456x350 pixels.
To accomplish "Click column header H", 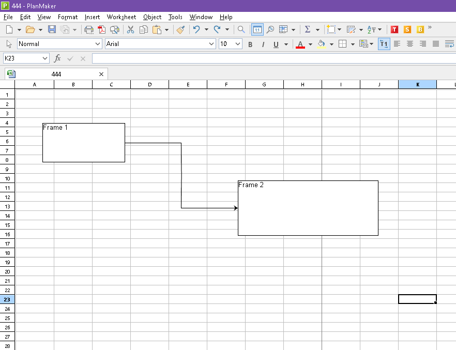I will click(x=302, y=84).
